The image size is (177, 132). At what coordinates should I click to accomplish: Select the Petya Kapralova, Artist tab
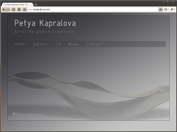coord(17,4)
